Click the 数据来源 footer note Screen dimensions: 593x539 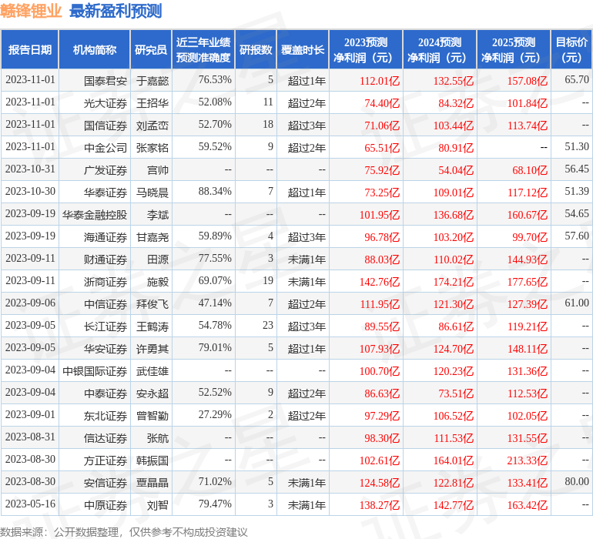click(x=124, y=532)
